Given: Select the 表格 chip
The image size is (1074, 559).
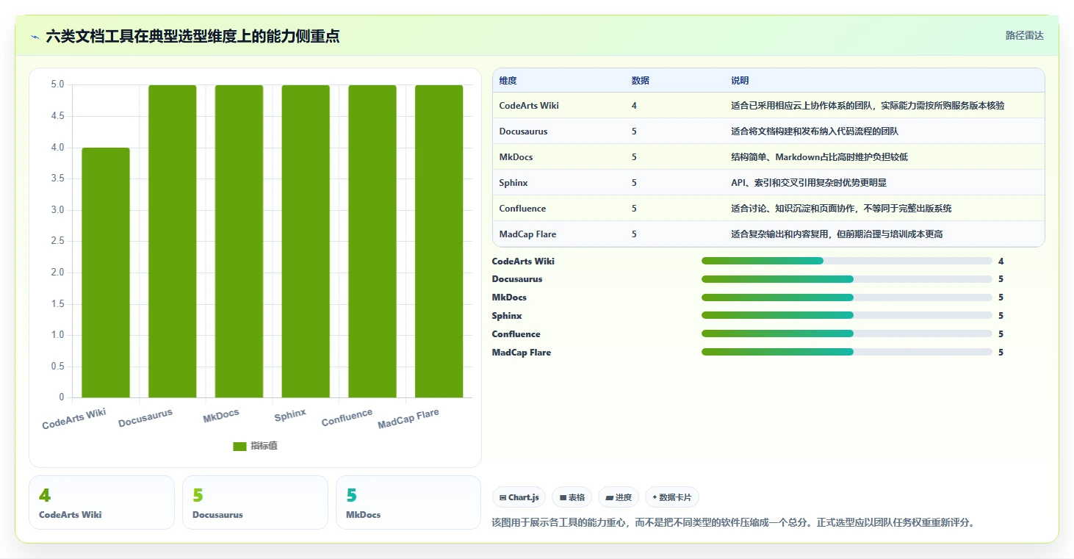Looking at the screenshot, I should (x=572, y=497).
